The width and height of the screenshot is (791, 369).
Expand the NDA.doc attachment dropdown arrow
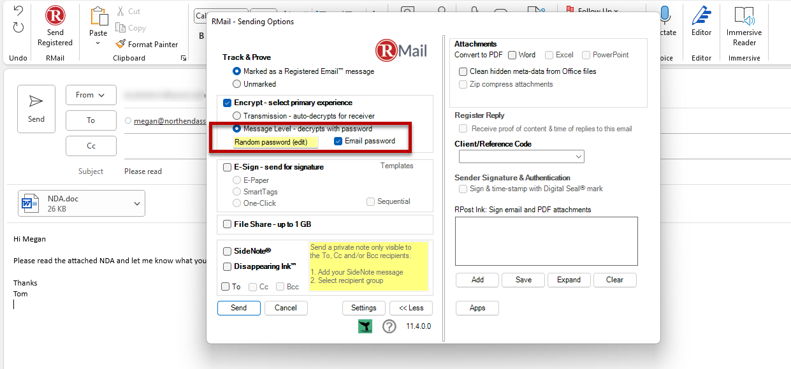pyautogui.click(x=137, y=203)
